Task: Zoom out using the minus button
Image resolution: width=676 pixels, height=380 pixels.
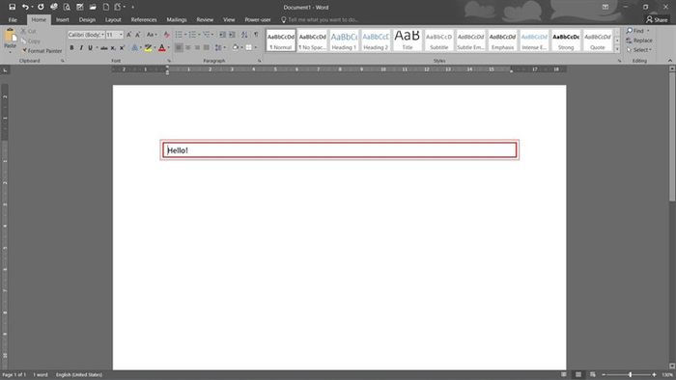Action: click(x=604, y=374)
